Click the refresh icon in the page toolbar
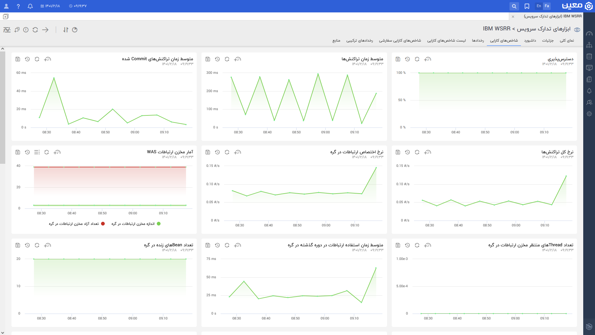 [35, 30]
